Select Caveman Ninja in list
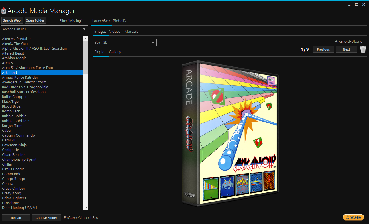The image size is (369, 224). 42,145
